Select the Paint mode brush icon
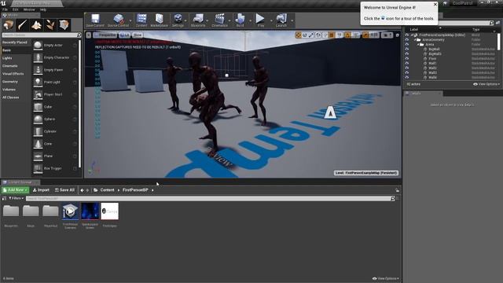Viewport: 503px width, 283px height. (x=23, y=24)
